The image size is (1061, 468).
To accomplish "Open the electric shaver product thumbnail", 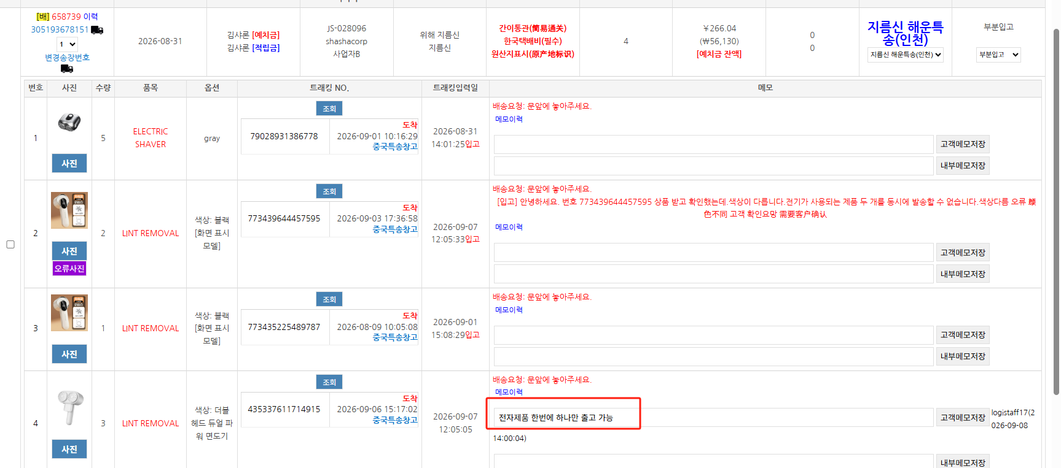I will point(69,122).
